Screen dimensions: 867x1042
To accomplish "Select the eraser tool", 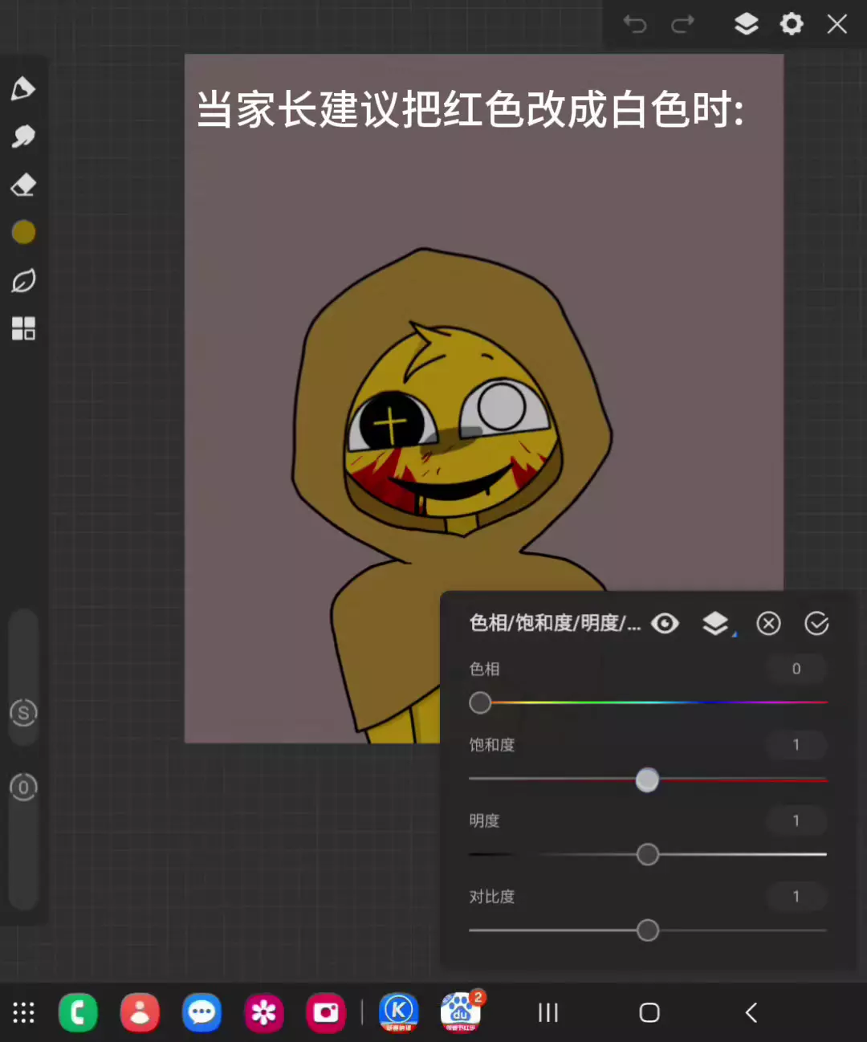I will [23, 185].
